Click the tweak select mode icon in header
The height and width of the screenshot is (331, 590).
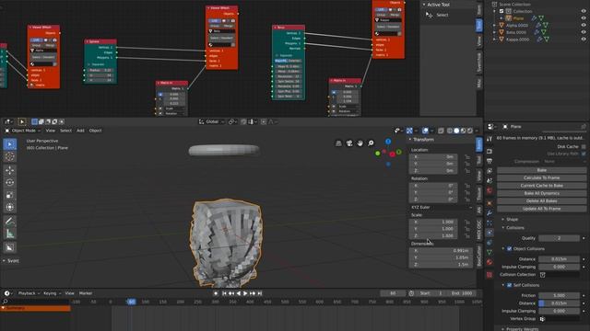pos(22,121)
